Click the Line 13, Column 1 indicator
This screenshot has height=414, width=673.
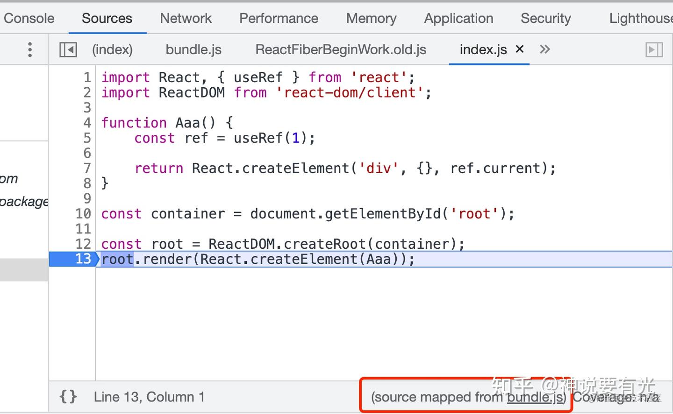click(x=149, y=396)
